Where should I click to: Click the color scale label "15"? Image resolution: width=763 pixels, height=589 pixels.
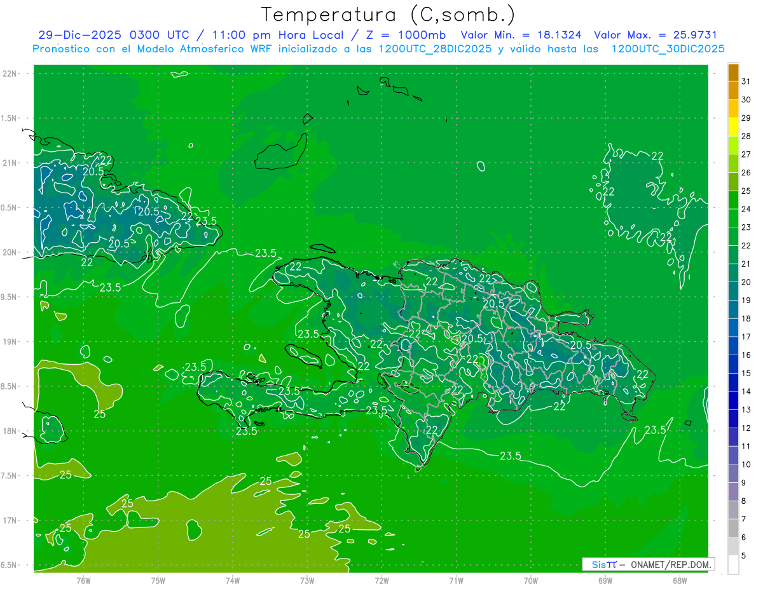tap(746, 373)
